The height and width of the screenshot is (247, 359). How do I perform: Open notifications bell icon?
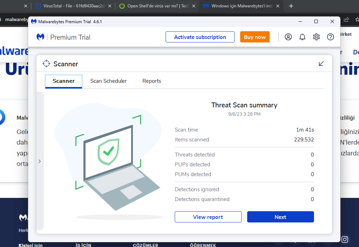click(302, 37)
